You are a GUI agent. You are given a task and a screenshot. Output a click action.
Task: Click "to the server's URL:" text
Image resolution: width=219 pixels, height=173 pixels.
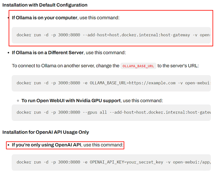178,66
